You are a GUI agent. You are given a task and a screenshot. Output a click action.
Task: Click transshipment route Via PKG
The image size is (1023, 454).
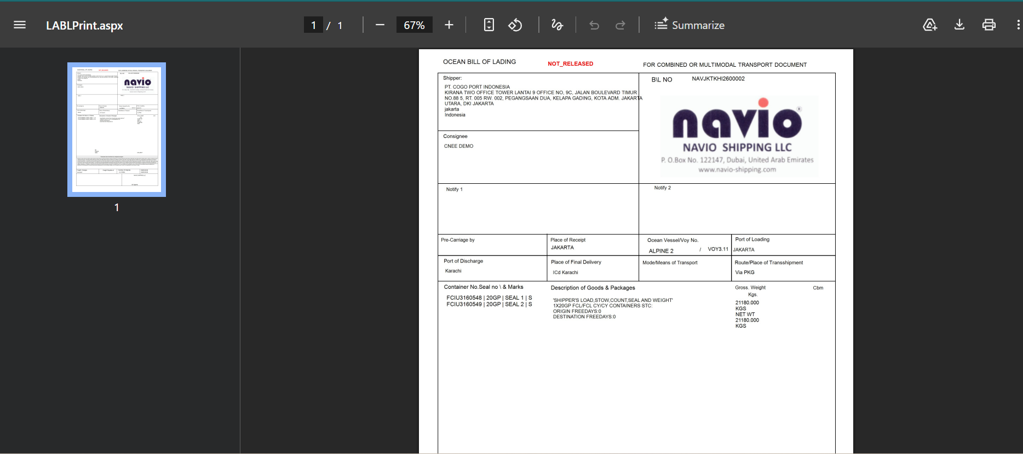pos(744,272)
